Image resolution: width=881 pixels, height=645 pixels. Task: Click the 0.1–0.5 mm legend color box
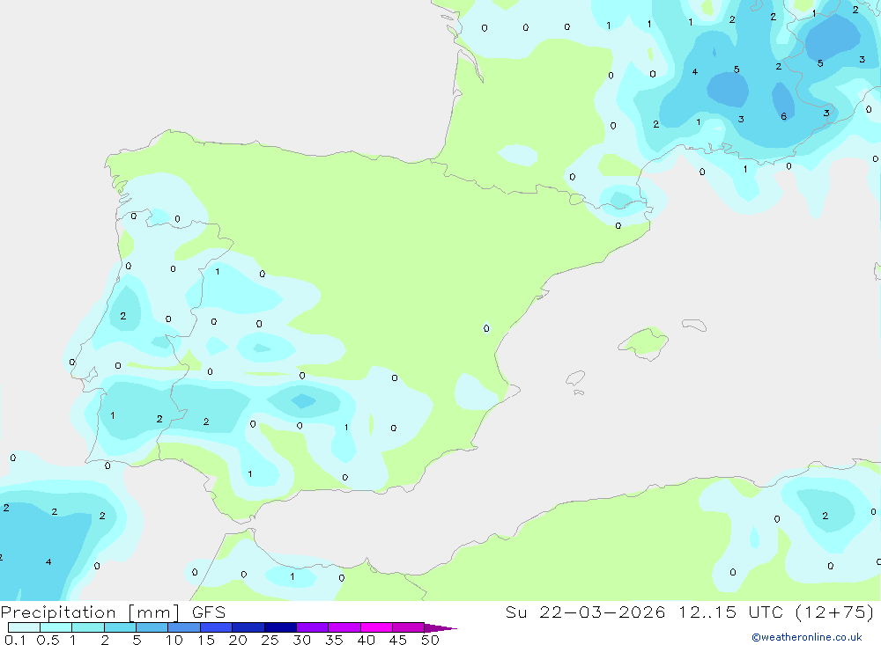point(24,627)
